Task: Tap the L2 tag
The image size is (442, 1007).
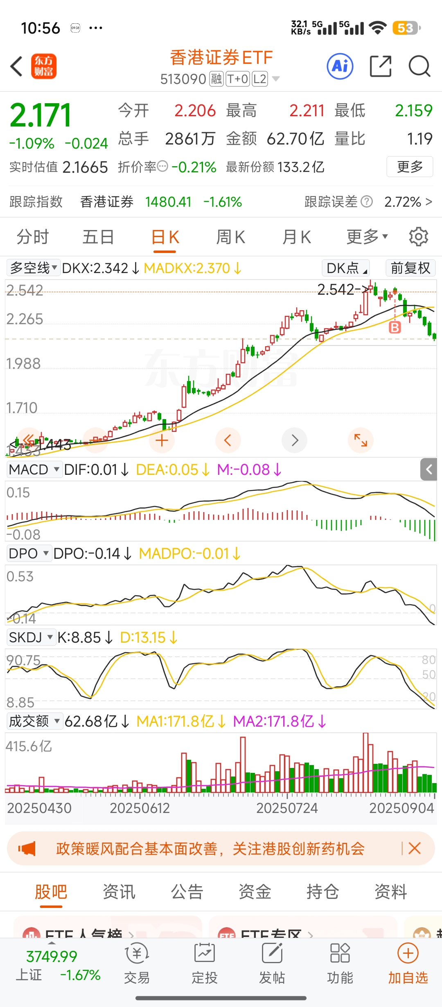Action: pyautogui.click(x=260, y=79)
